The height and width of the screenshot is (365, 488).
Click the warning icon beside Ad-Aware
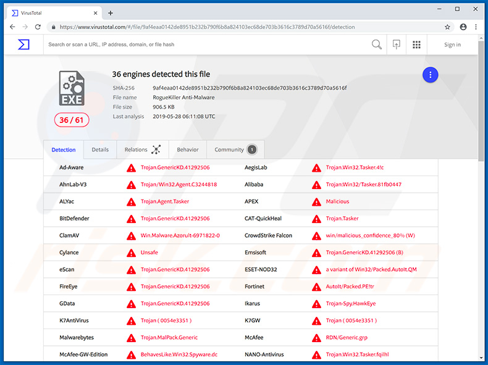tap(131, 168)
